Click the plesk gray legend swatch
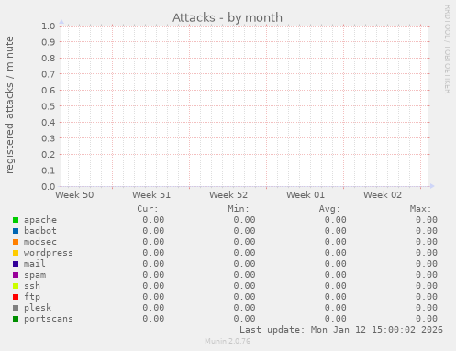The width and height of the screenshot is (456, 351). (x=16, y=308)
